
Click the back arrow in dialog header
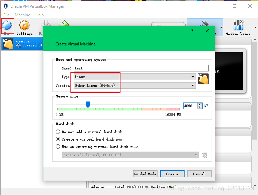48,43
